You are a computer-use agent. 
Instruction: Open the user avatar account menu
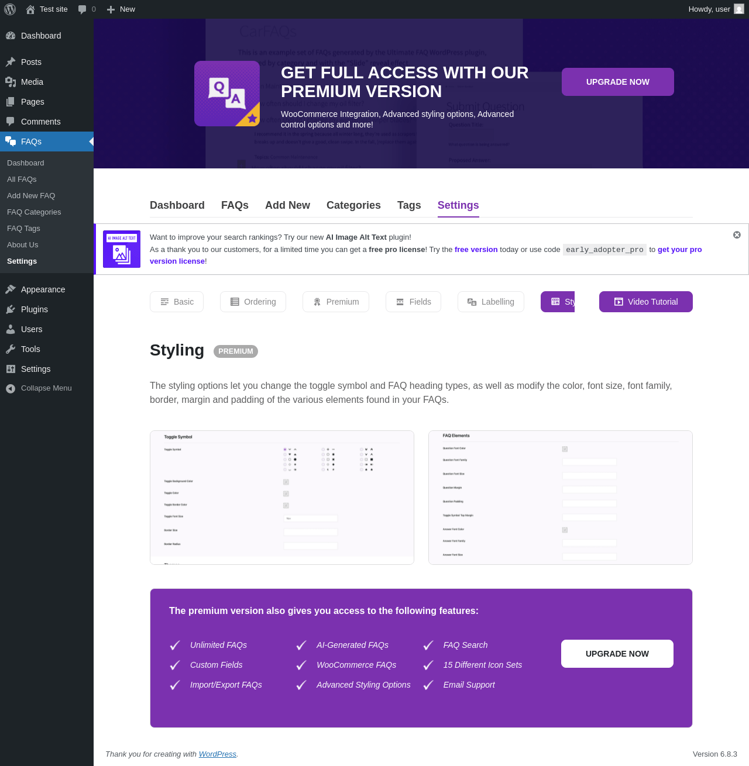tap(739, 9)
